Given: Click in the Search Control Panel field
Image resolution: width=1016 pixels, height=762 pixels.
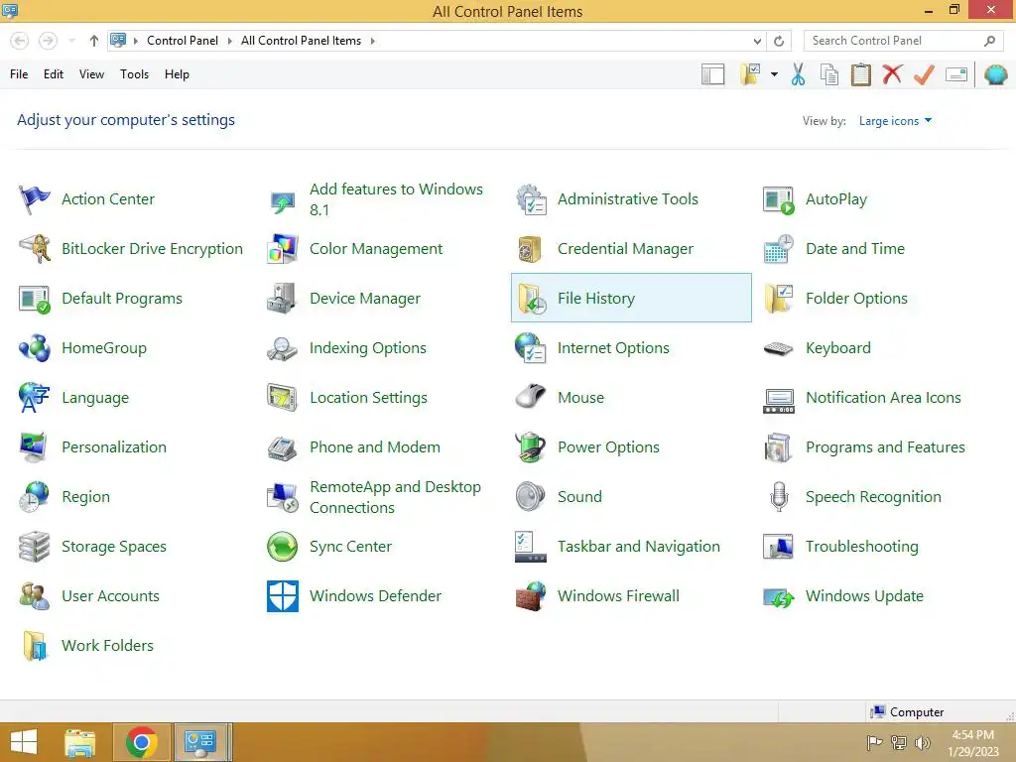Looking at the screenshot, I should pos(903,41).
